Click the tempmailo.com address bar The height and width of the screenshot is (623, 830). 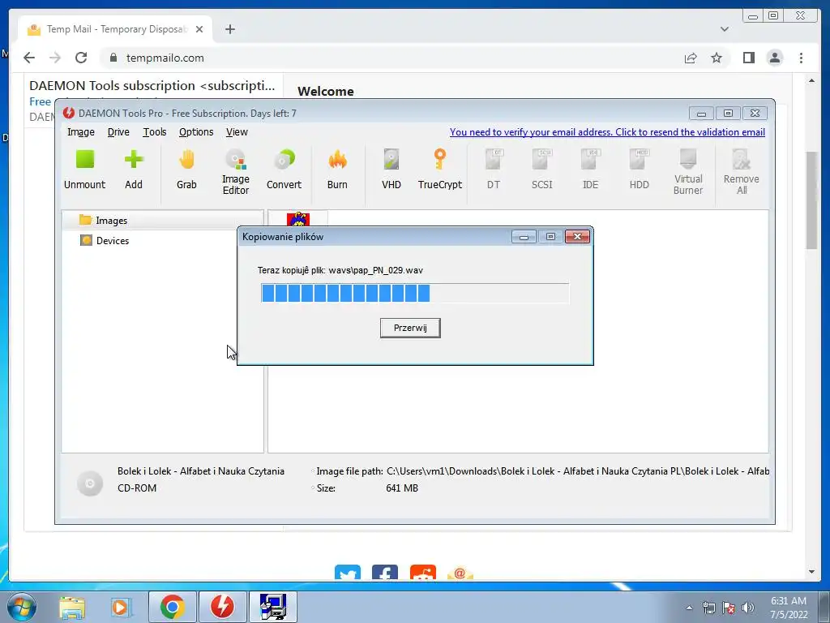pyautogui.click(x=389, y=58)
